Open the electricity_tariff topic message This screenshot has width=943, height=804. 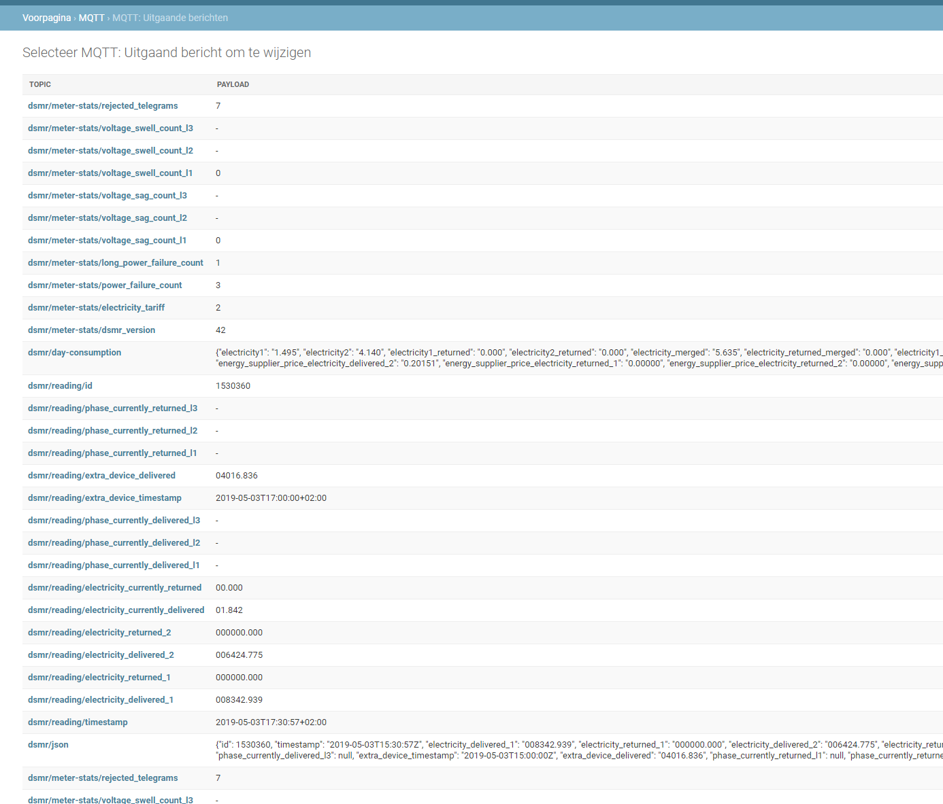[x=96, y=308]
